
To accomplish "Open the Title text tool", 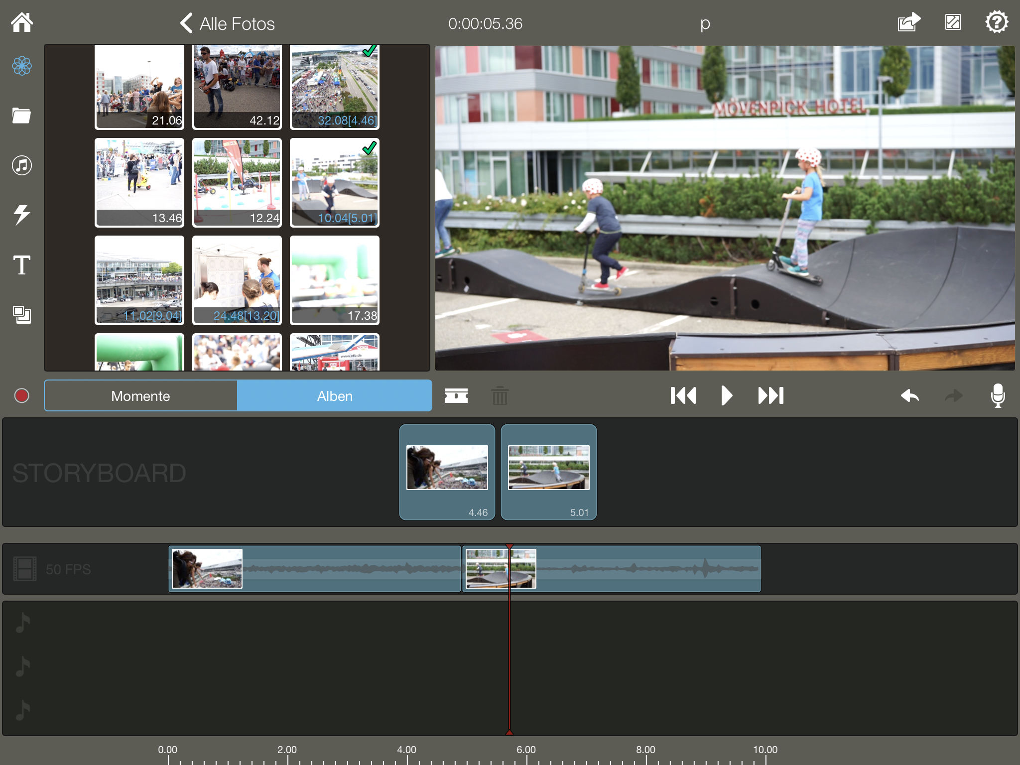I will point(22,265).
